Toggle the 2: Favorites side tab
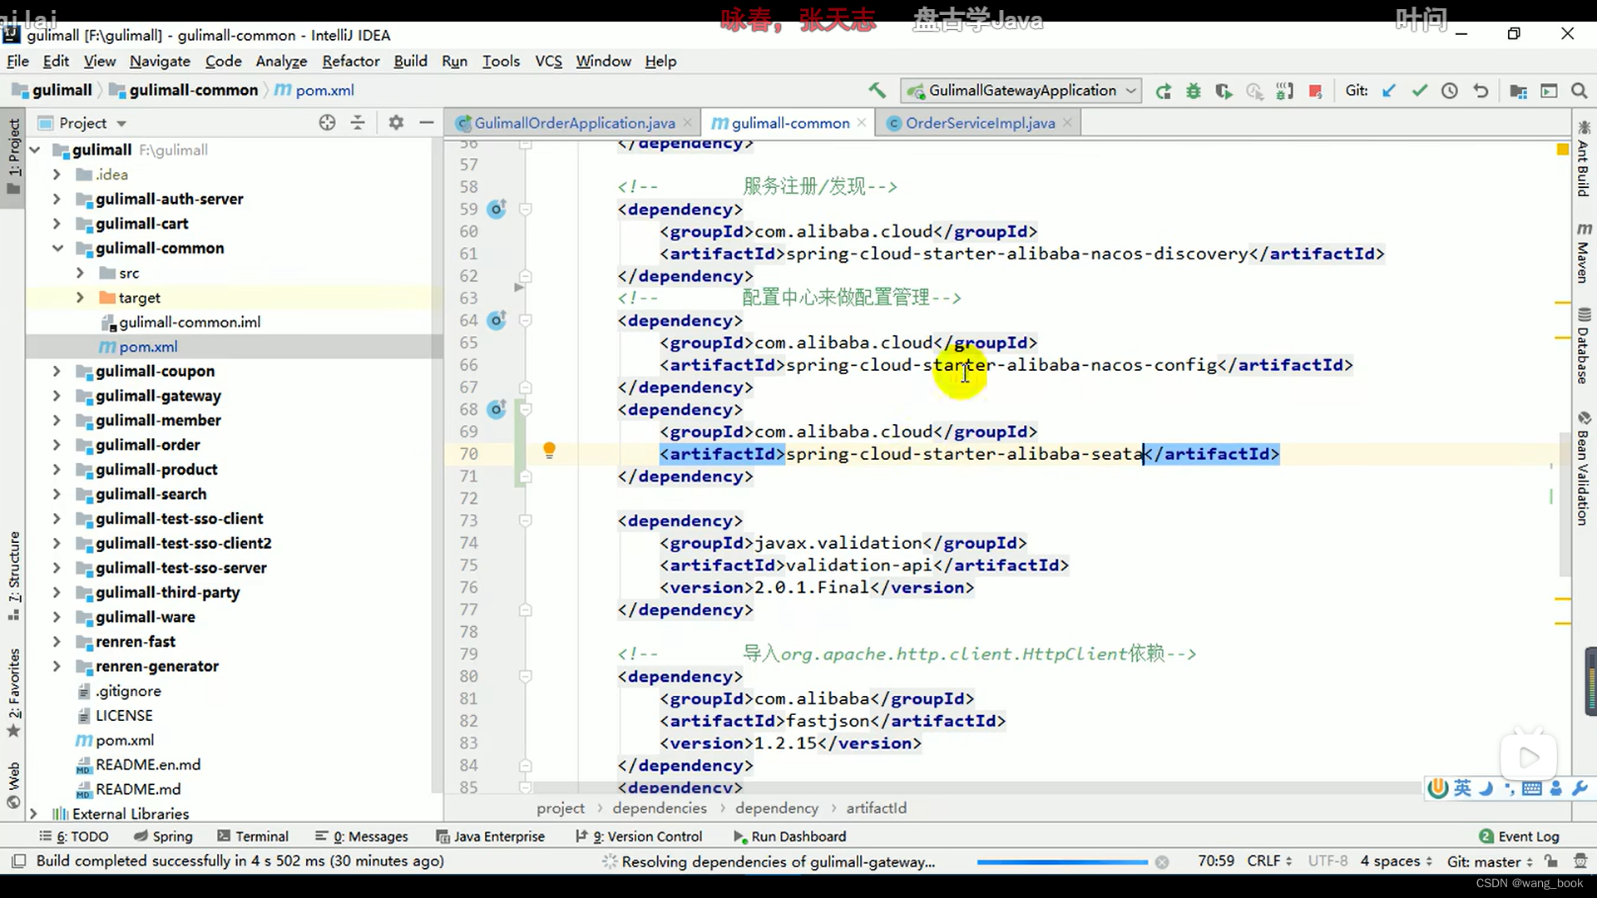The image size is (1597, 898). 13,693
